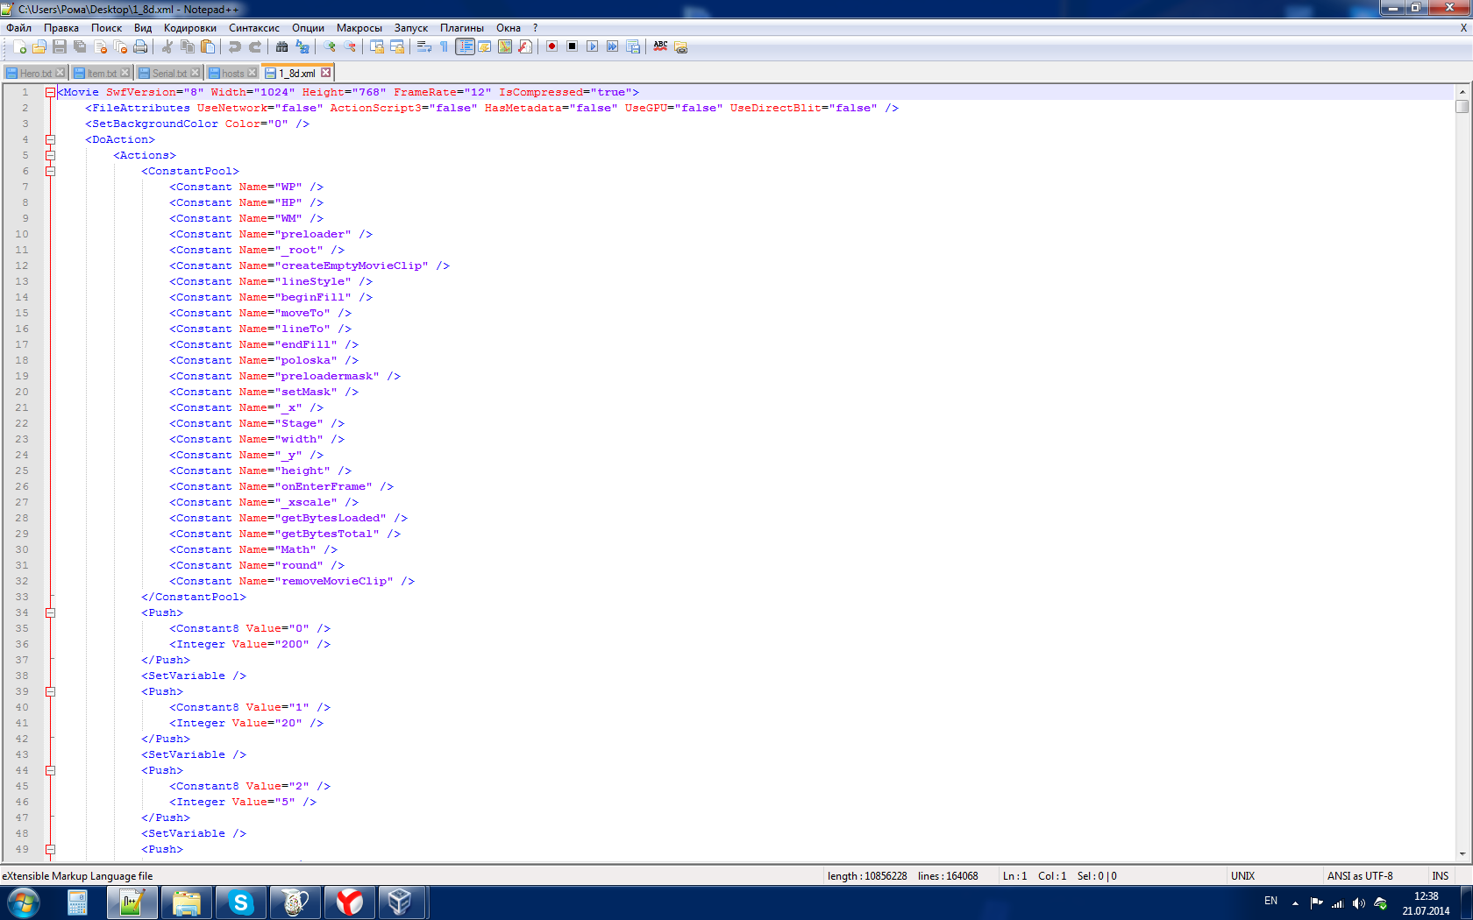Click the Cut scissors icon
Screen dimensions: 1473x920
point(167,46)
